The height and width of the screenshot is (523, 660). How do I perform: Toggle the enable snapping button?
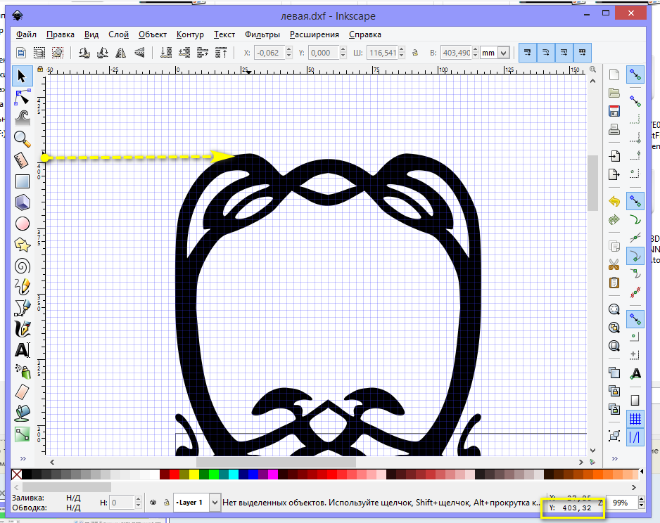635,75
